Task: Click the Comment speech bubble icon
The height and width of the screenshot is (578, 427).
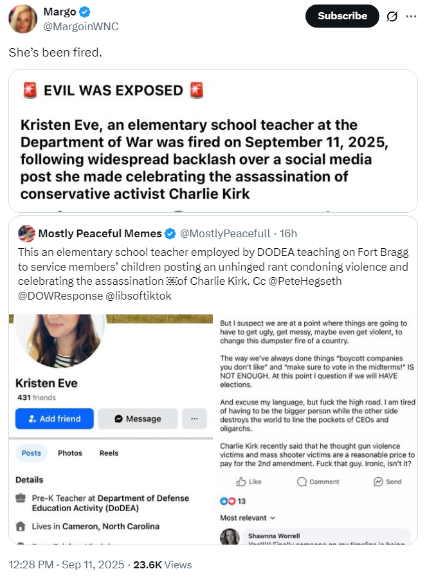Action: point(302,482)
